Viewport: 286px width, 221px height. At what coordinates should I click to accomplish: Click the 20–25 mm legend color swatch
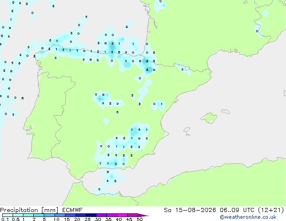pos(80,215)
